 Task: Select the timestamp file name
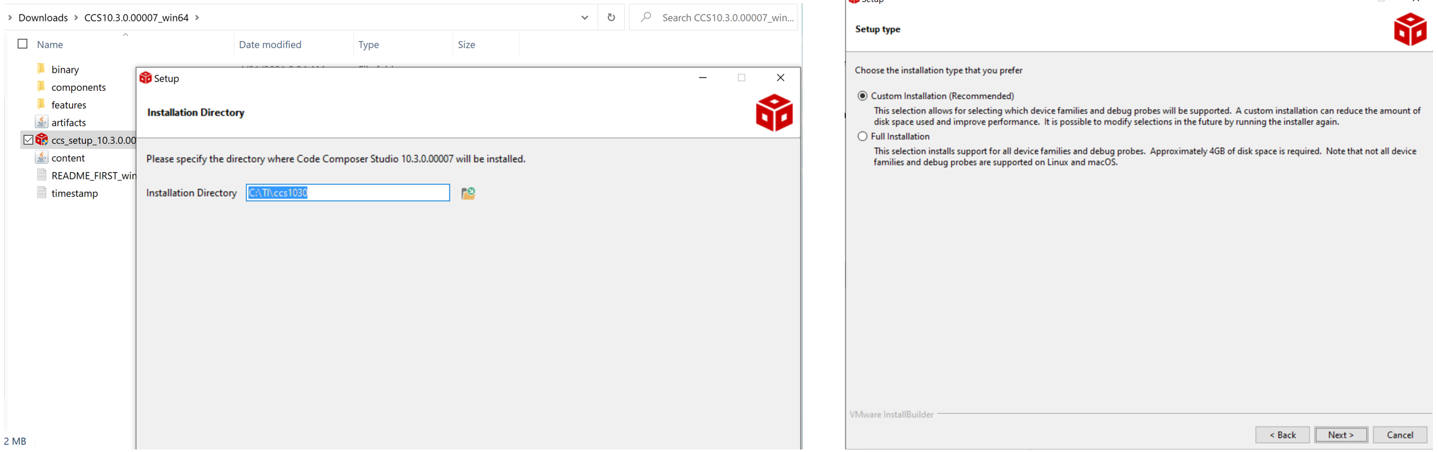pyautogui.click(x=75, y=193)
